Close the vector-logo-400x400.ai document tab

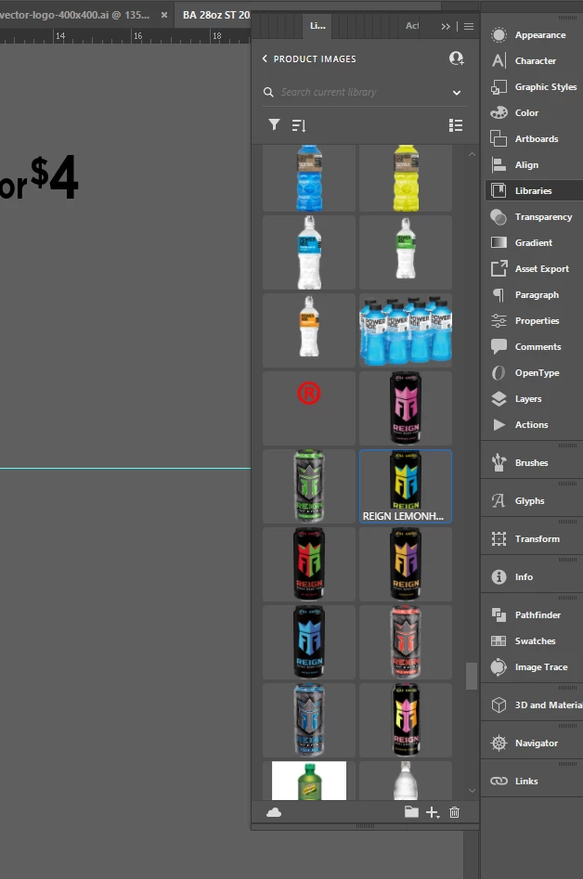pyautogui.click(x=164, y=15)
